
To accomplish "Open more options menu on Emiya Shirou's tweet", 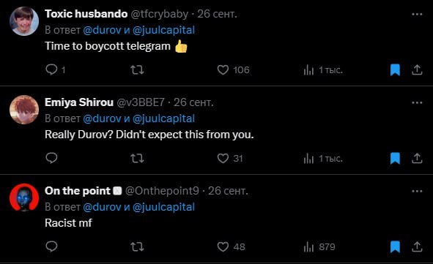I will (x=417, y=102).
